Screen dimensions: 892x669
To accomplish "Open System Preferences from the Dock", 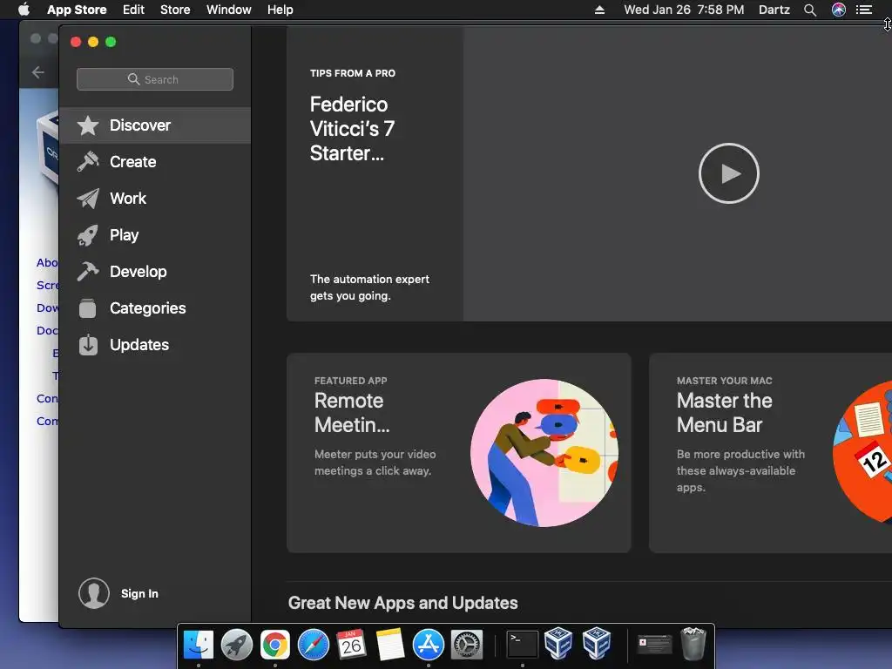I will coord(467,645).
